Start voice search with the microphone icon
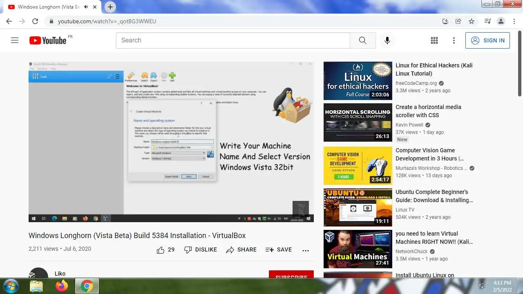Image resolution: width=523 pixels, height=294 pixels. pyautogui.click(x=387, y=40)
